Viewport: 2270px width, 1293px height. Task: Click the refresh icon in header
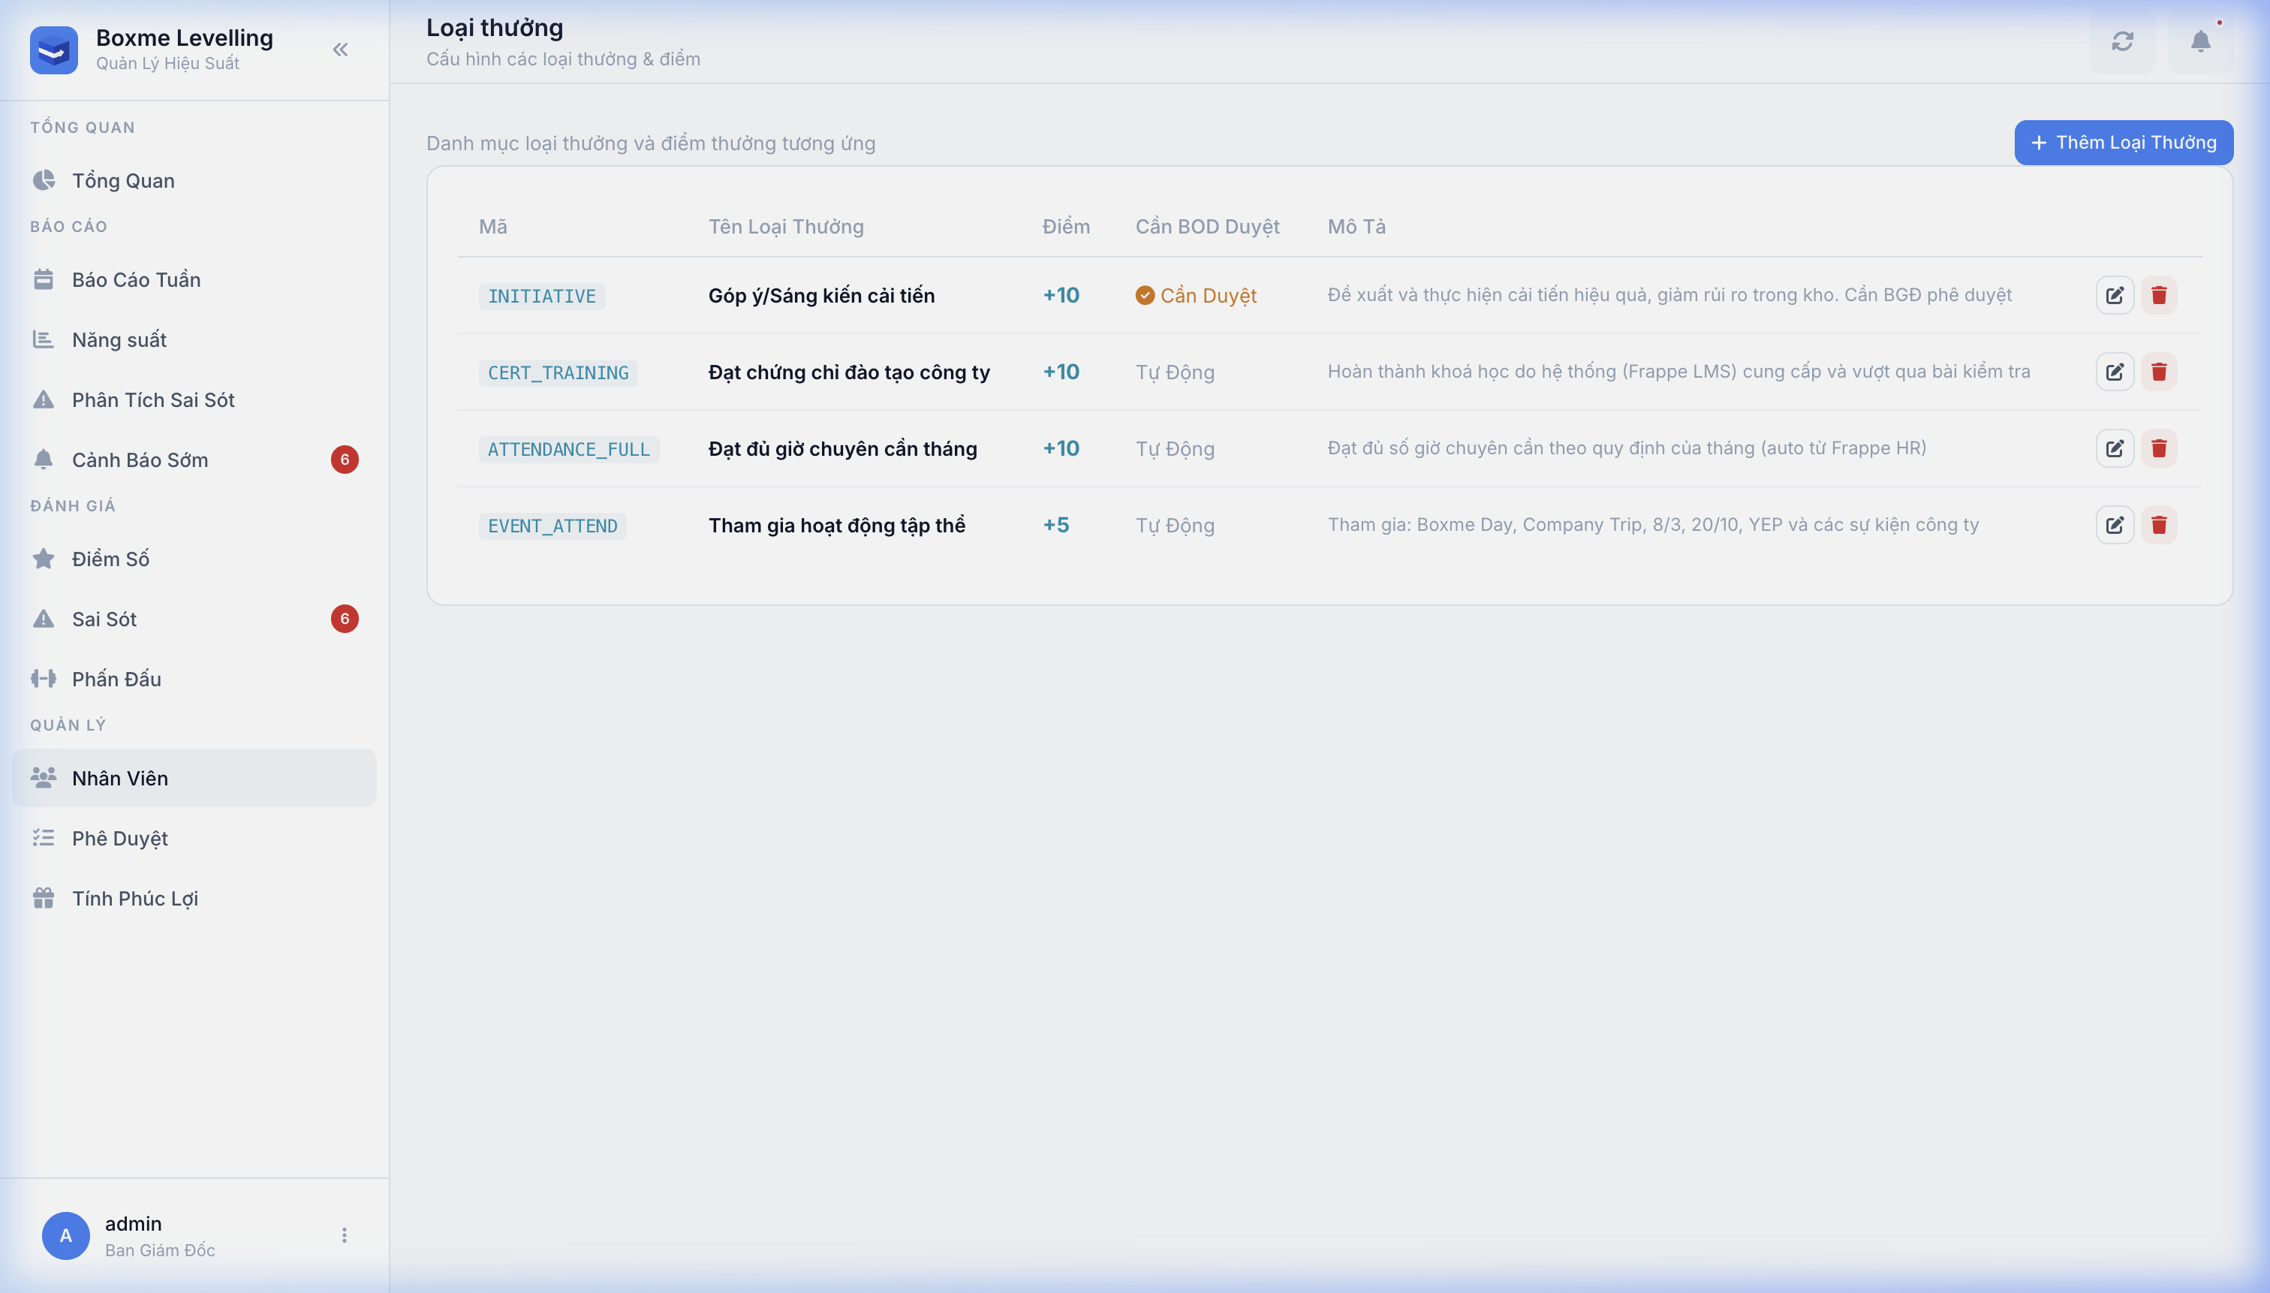pyautogui.click(x=2121, y=42)
